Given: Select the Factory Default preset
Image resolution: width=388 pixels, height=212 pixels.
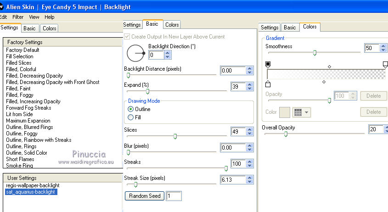Looking at the screenshot, I should pyautogui.click(x=22, y=50).
